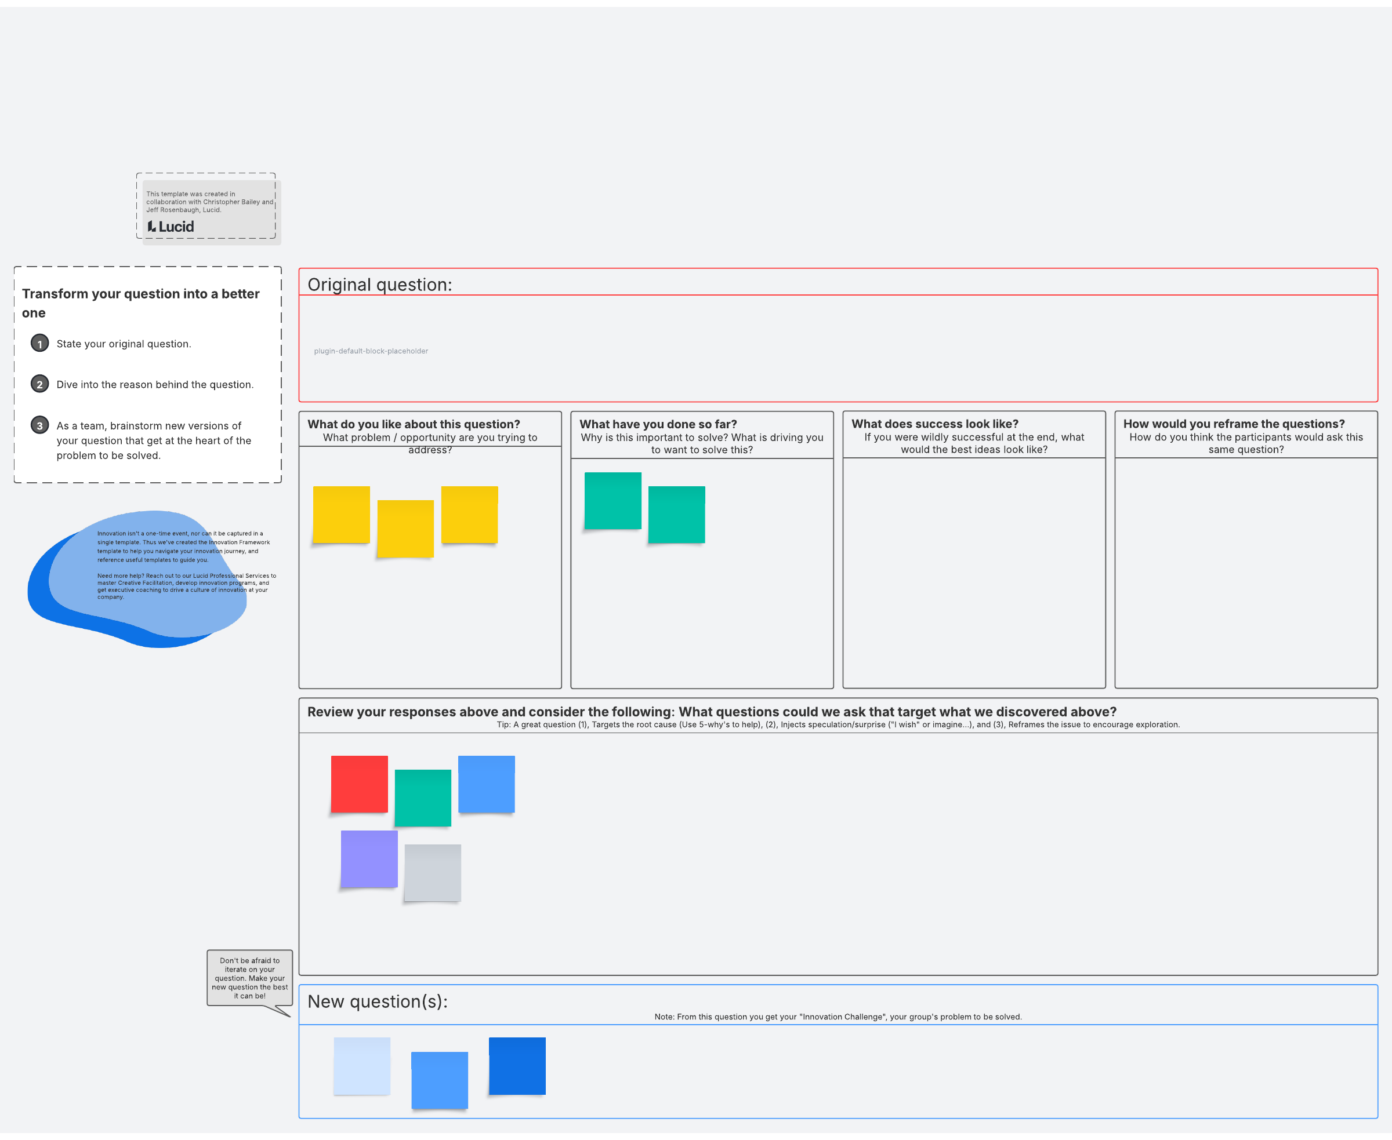Click the step 2 number badge
This screenshot has height=1140, width=1392.
coord(39,384)
